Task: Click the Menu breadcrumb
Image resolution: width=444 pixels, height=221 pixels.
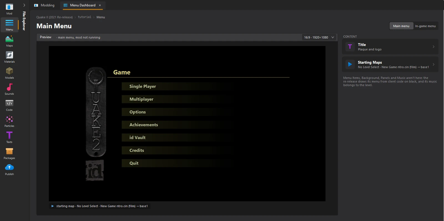Action: (x=101, y=17)
